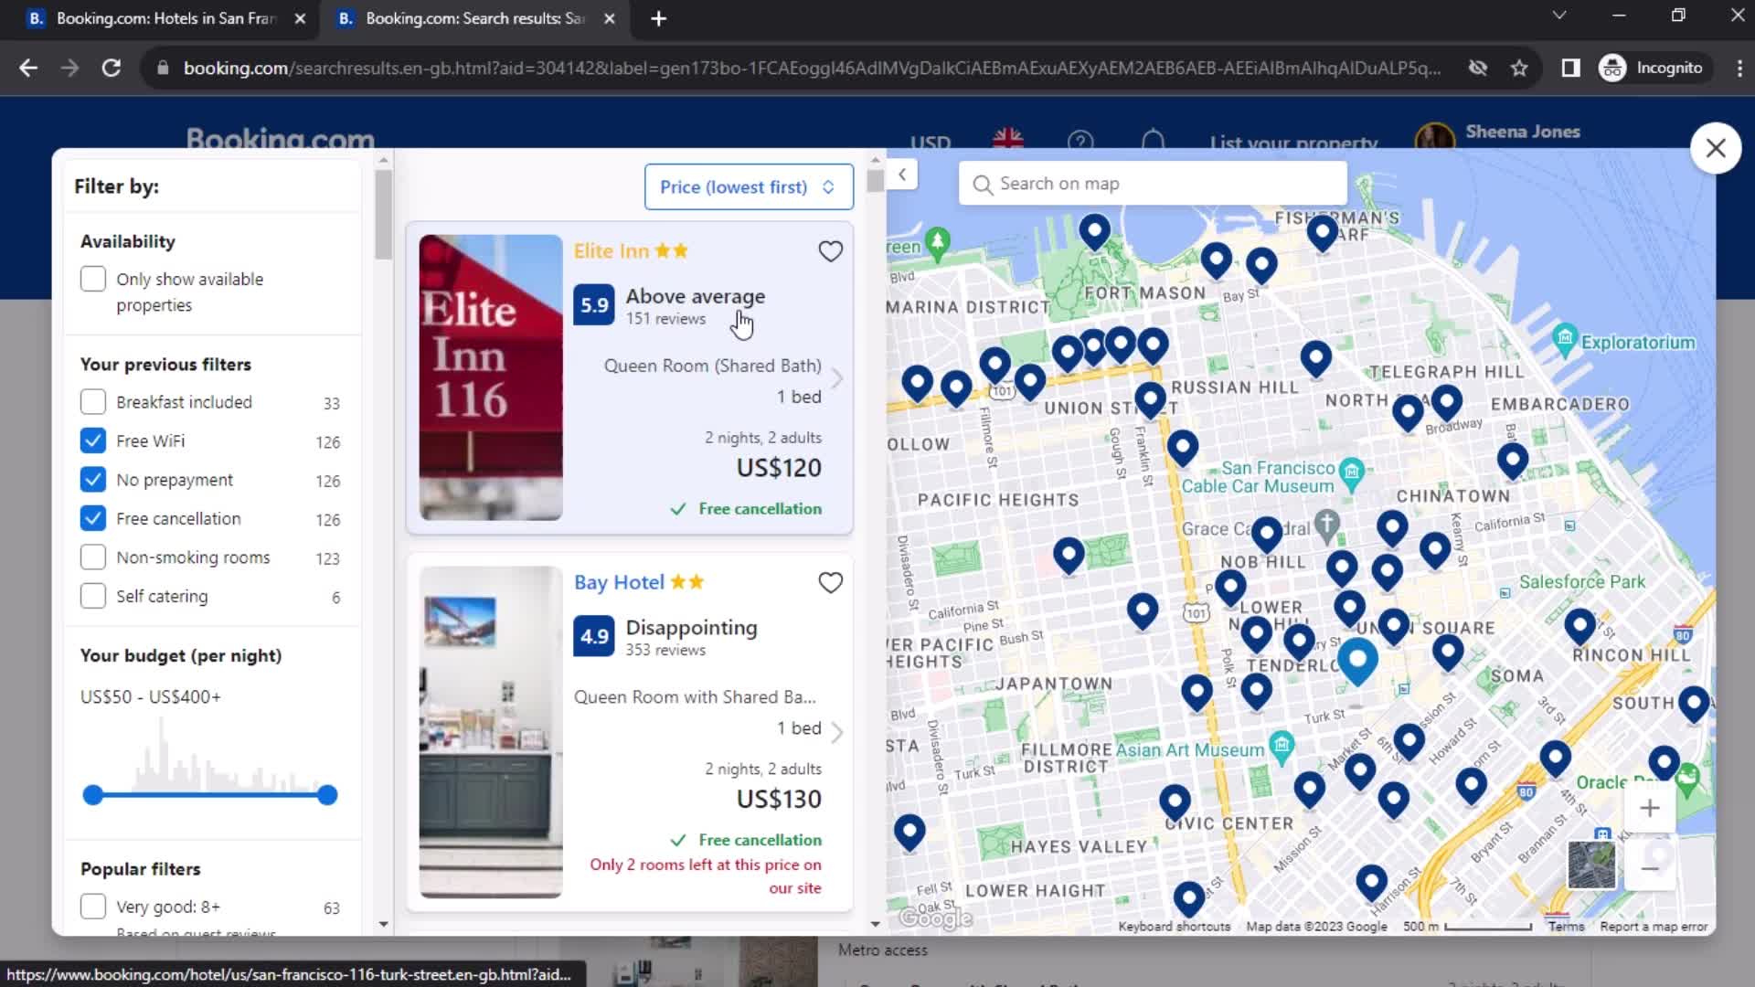Click the results list scrollbar down arrow
This screenshot has height=987, width=1755.
[x=875, y=924]
